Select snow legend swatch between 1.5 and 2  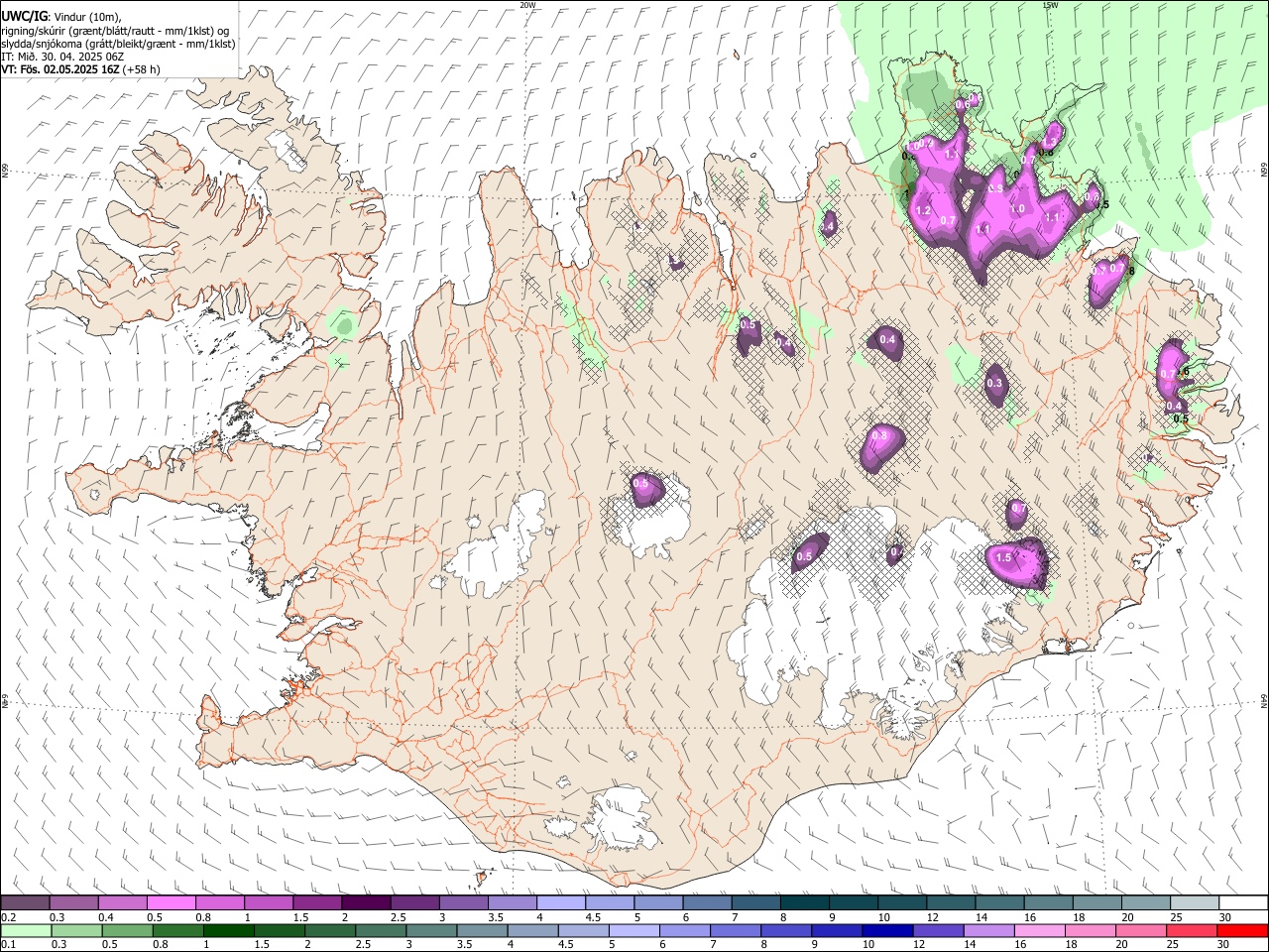317,903
